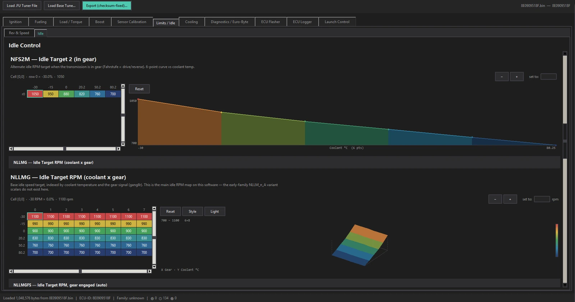Select NLLMG cell at row -30, gear 0
The height and width of the screenshot is (302, 575).
click(x=35, y=217)
